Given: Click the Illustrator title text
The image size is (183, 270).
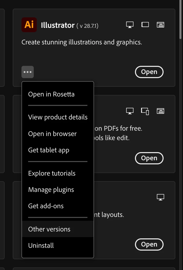Looking at the screenshot, I should tap(58, 25).
